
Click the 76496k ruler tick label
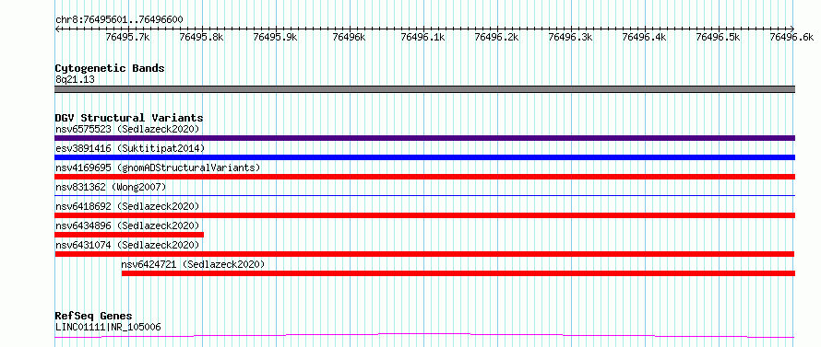tap(349, 37)
